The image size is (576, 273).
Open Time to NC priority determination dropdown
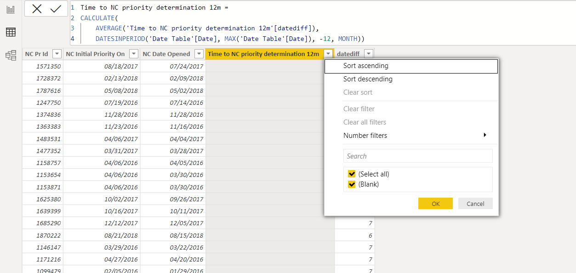point(328,54)
